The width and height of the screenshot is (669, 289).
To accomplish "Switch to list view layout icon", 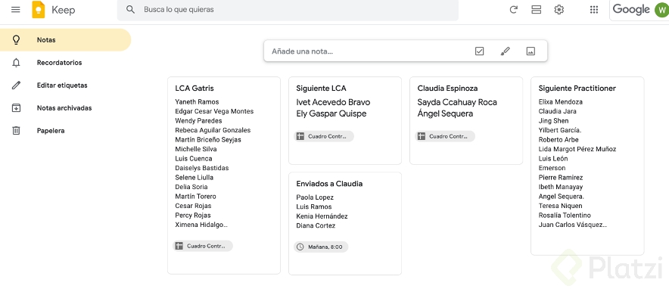I will click(537, 9).
